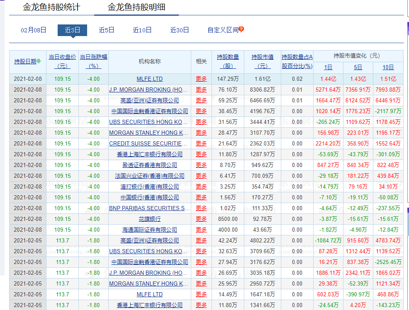The height and width of the screenshot is (310, 409).
Task: Click 更多 in the 盈透证券香港有限公司 row
Action: [x=201, y=165]
